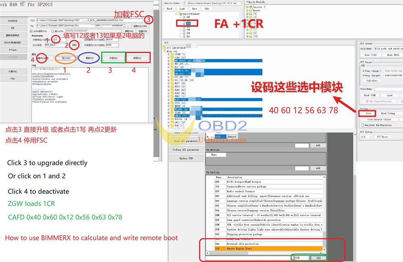
Task: Click Add button under FA HO-Code list
Action: pyautogui.click(x=318, y=168)
